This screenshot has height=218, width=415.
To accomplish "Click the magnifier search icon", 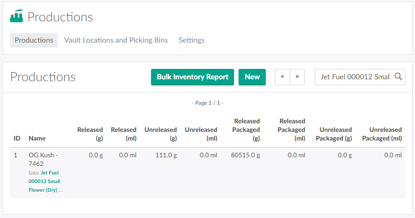I will pos(398,77).
